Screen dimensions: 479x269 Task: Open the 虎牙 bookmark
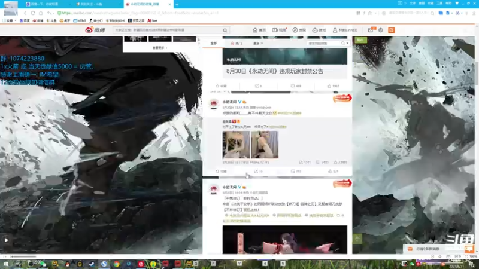65,20
